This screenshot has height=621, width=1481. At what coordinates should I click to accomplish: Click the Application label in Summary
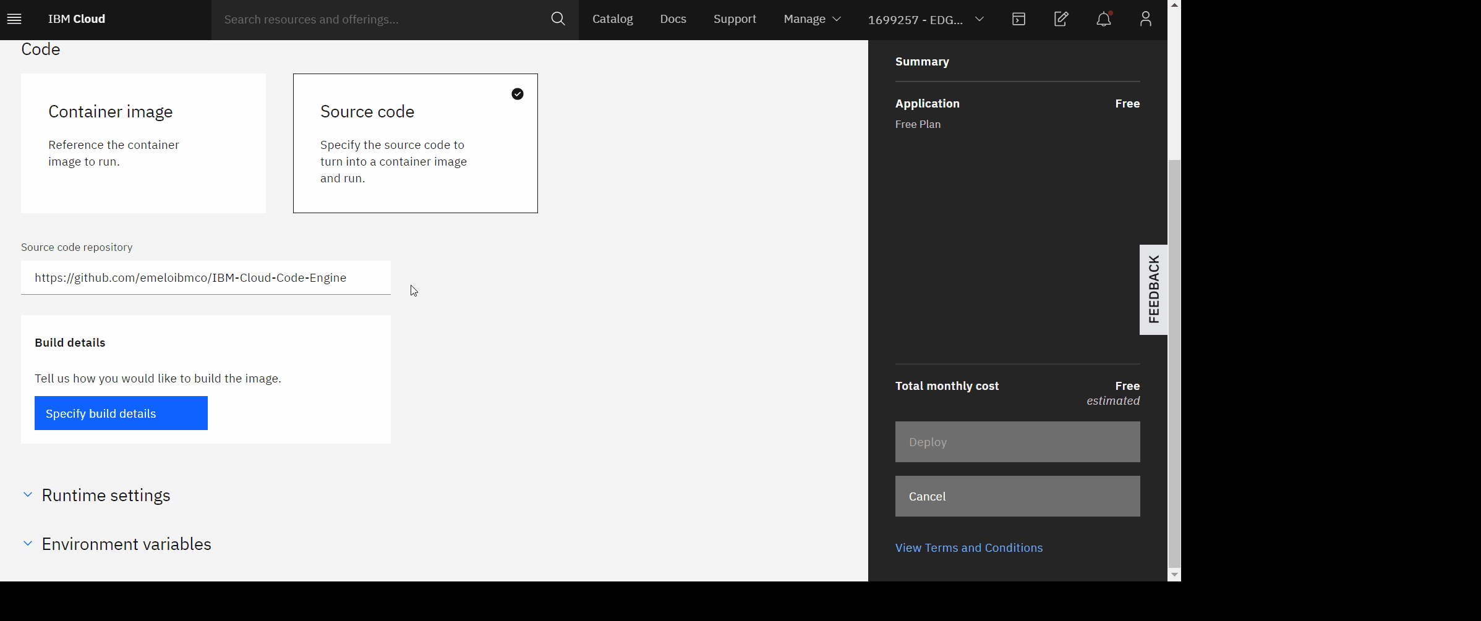pos(927,104)
